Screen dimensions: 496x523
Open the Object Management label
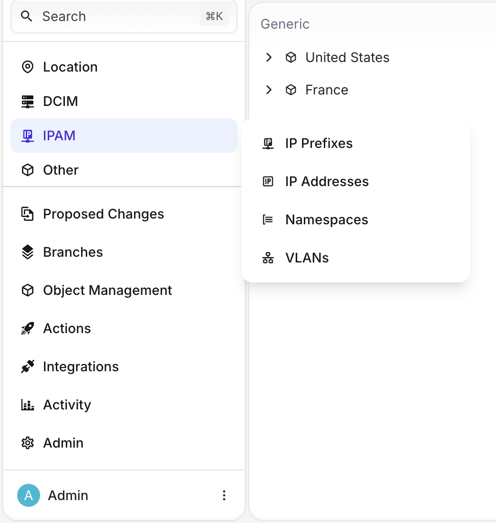click(x=108, y=291)
